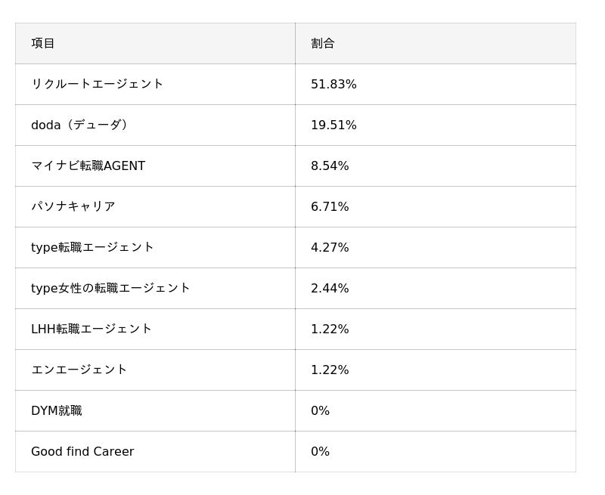
Task: Select the type転職エージェント cell
Action: tap(92, 247)
